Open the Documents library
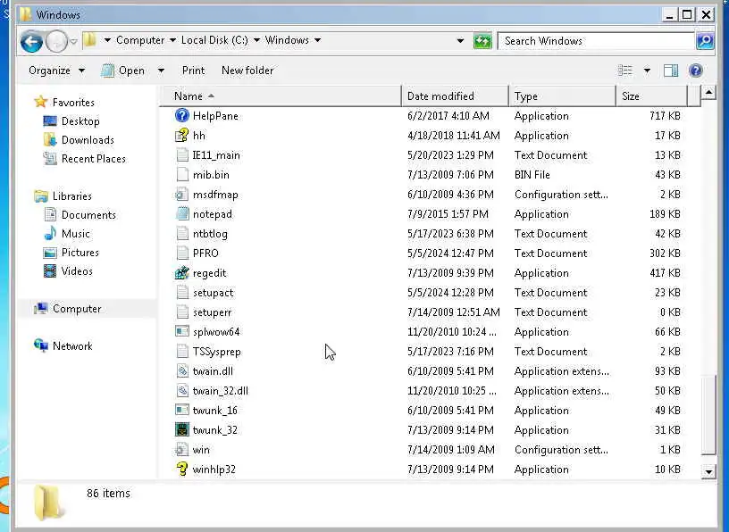The height and width of the screenshot is (532, 729). click(88, 215)
